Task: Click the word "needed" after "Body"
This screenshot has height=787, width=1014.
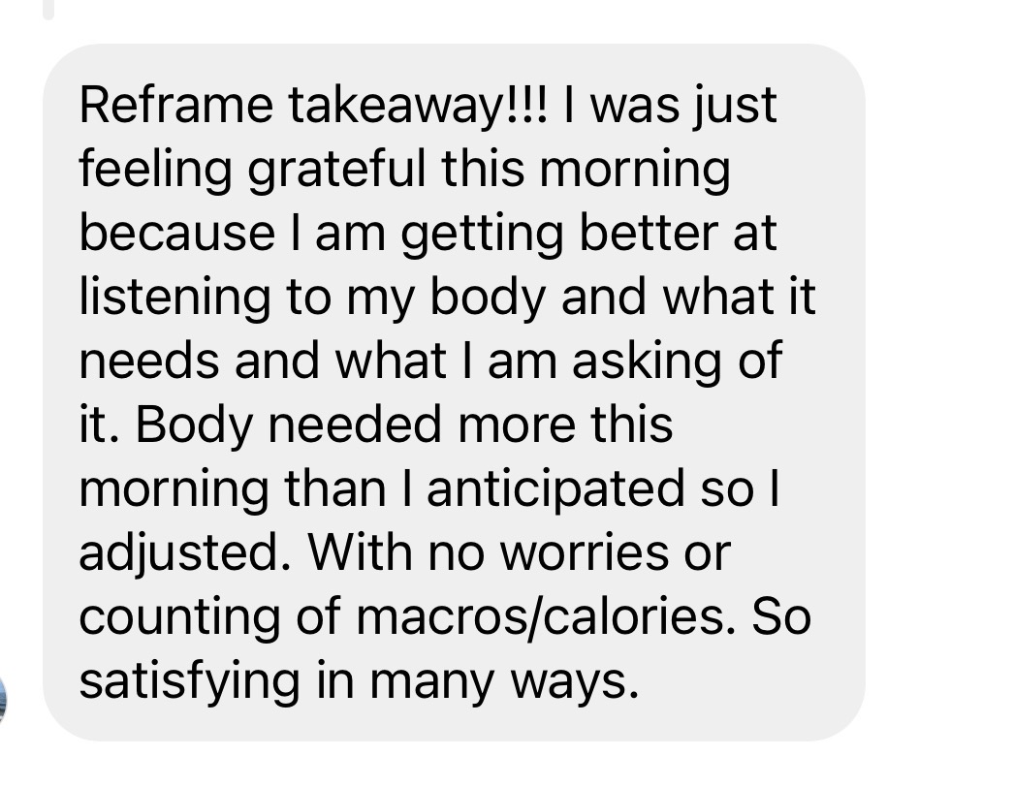Action: click(x=355, y=425)
